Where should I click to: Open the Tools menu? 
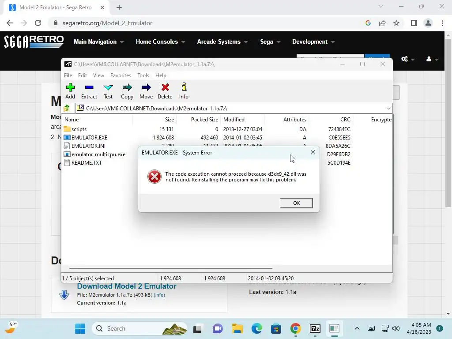pos(143,75)
